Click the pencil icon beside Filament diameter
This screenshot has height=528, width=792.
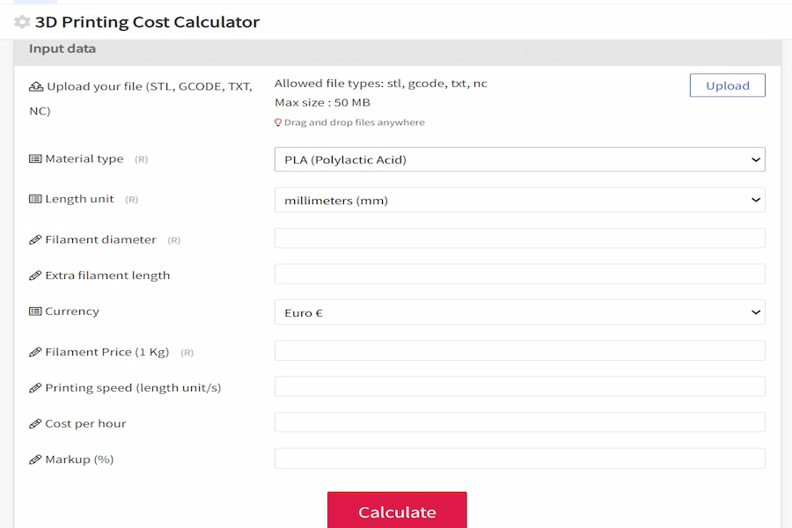pyautogui.click(x=35, y=239)
